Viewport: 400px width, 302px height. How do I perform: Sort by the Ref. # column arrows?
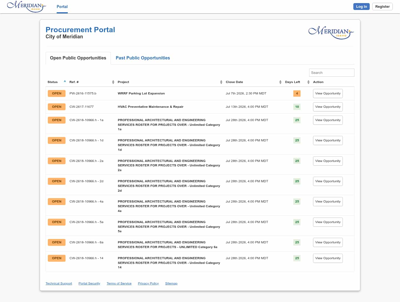[x=113, y=82]
